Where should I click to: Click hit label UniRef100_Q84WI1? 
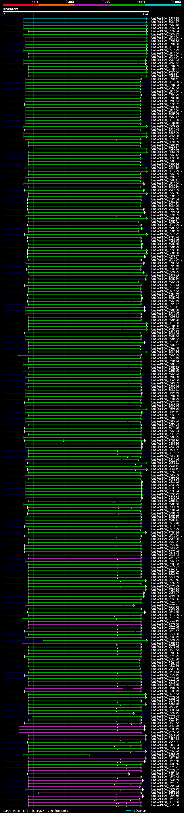tap(165, 469)
